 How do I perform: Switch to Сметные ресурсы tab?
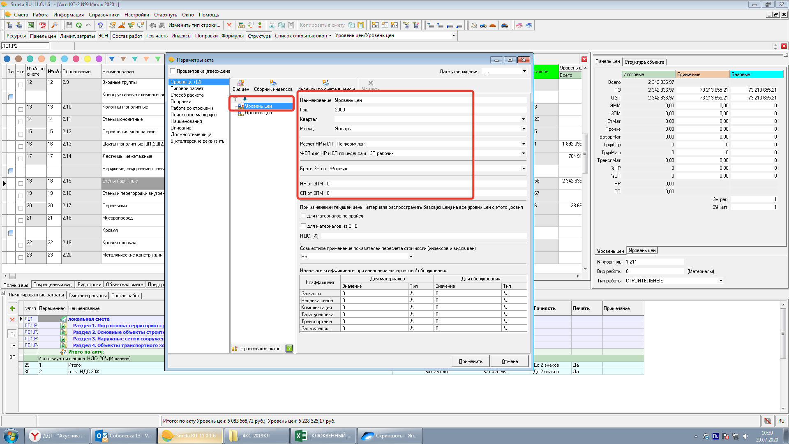coord(88,296)
